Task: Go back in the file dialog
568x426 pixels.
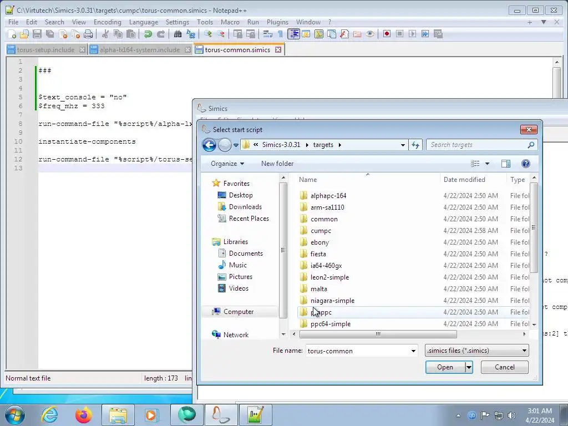Action: click(209, 145)
